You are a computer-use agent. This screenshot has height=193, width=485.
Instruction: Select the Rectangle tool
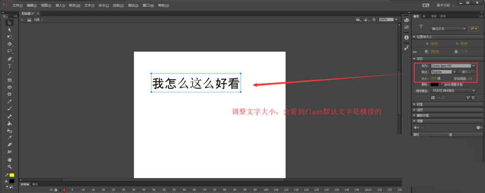10,80
